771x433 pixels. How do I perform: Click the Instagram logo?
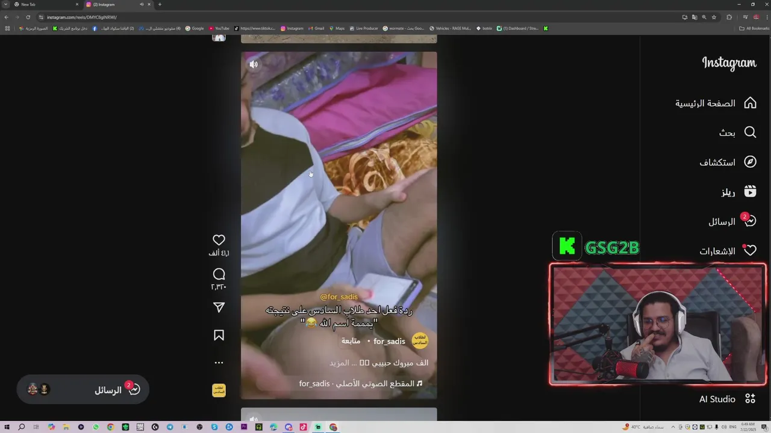tap(729, 63)
